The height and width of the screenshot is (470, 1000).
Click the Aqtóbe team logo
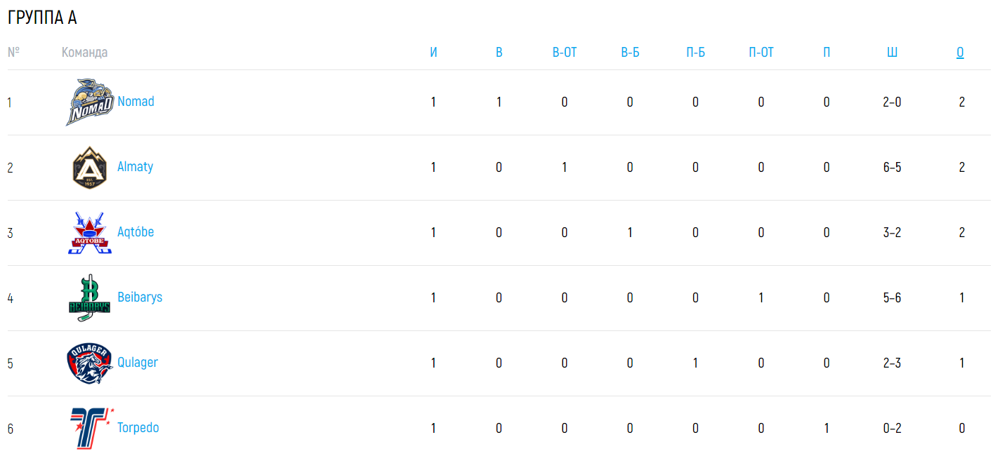(x=90, y=233)
